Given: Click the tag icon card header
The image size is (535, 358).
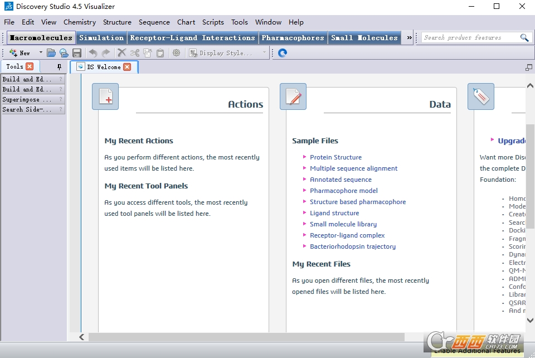Looking at the screenshot, I should 481,96.
